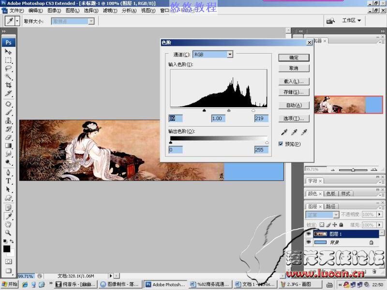Viewport: 387px width, 290px height.
Task: Select the Custom Shape tool
Action: 8,198
